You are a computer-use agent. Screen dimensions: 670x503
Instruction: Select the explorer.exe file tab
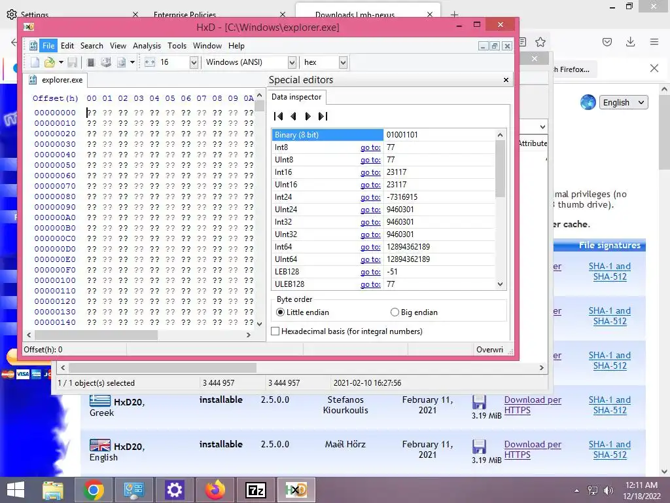[56, 80]
